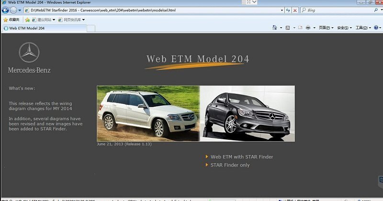
Task: Click the Print icon in command bar
Action: (x=308, y=28)
